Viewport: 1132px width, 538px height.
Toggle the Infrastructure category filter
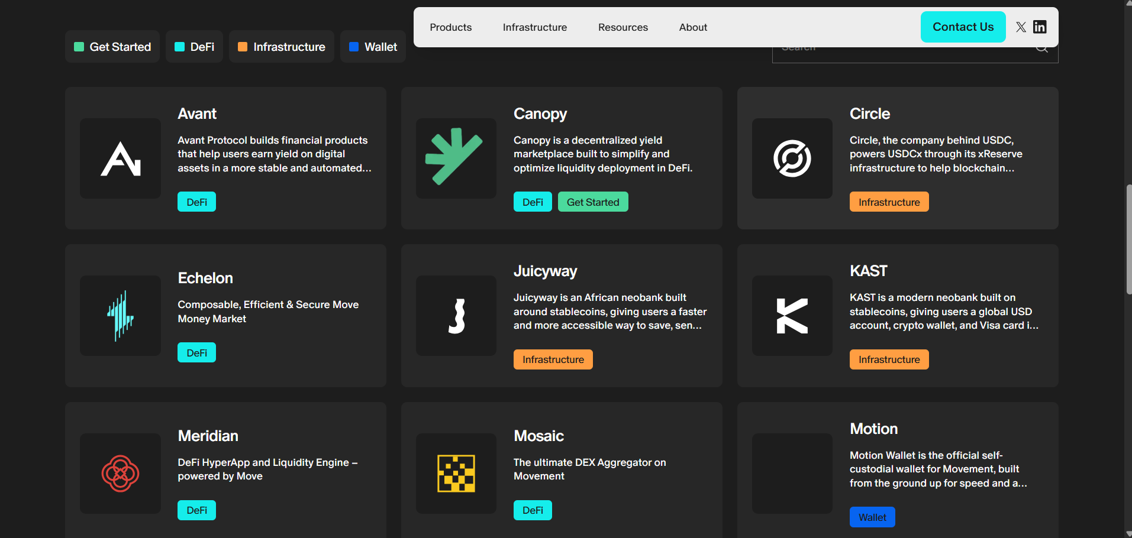pos(282,47)
